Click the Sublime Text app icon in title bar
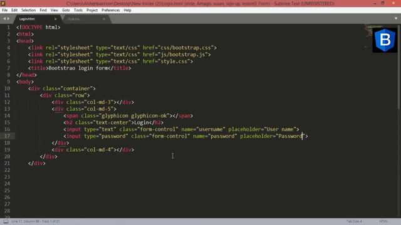This screenshot has width=401, height=225. tap(3, 3)
